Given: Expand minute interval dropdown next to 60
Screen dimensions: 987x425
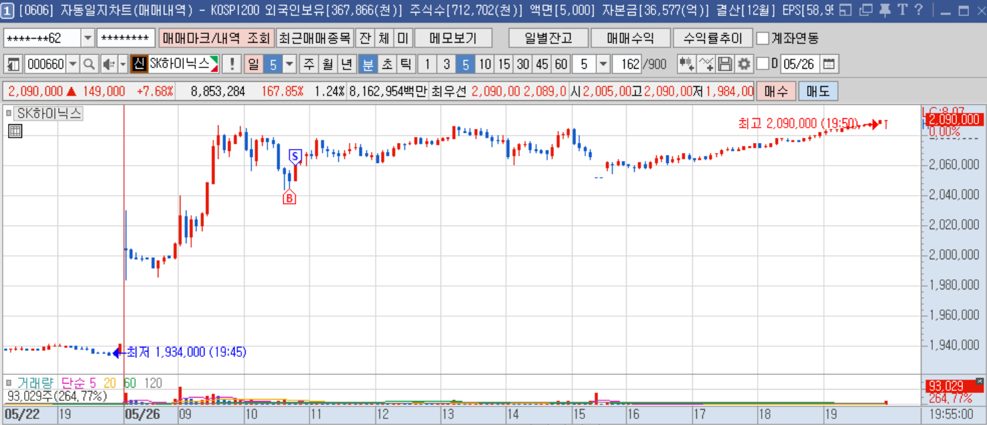Looking at the screenshot, I should [x=602, y=64].
